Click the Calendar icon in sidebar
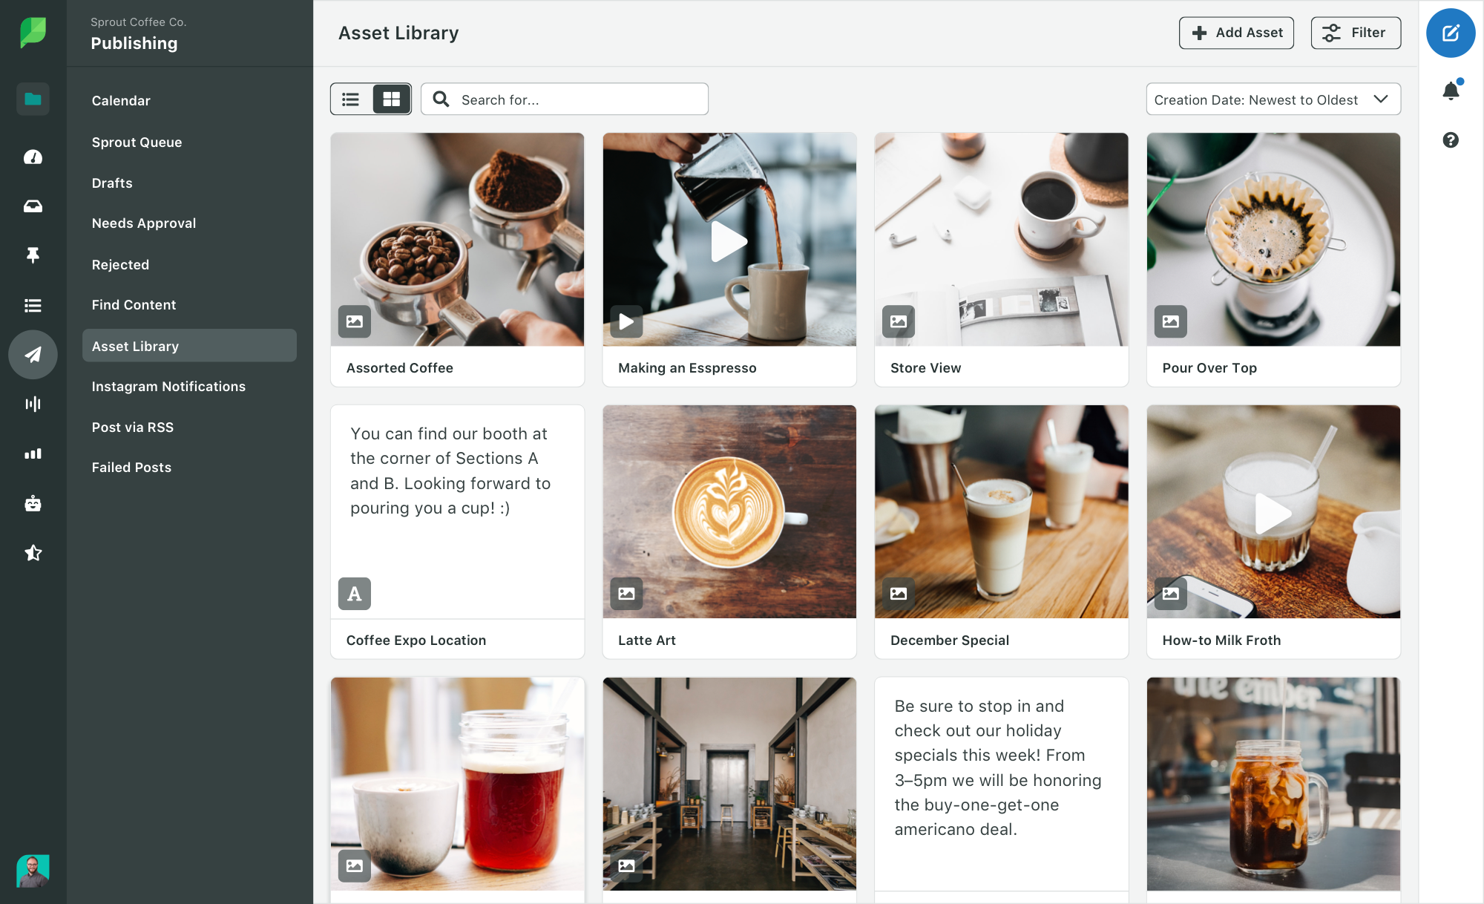 tap(119, 99)
